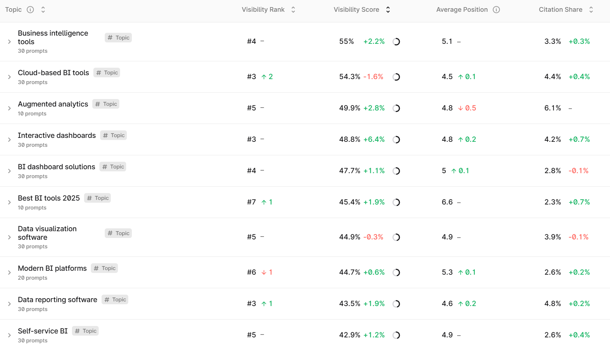Click the 30 prompts label under Interactive dashboards
Viewport: 610px width, 347px height.
[32, 145]
